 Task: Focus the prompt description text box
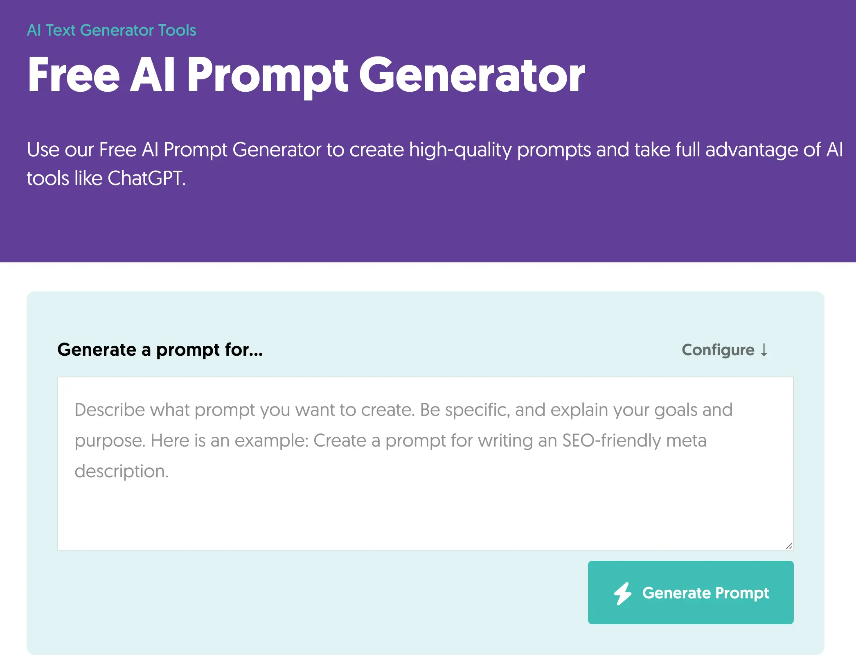coord(425,463)
